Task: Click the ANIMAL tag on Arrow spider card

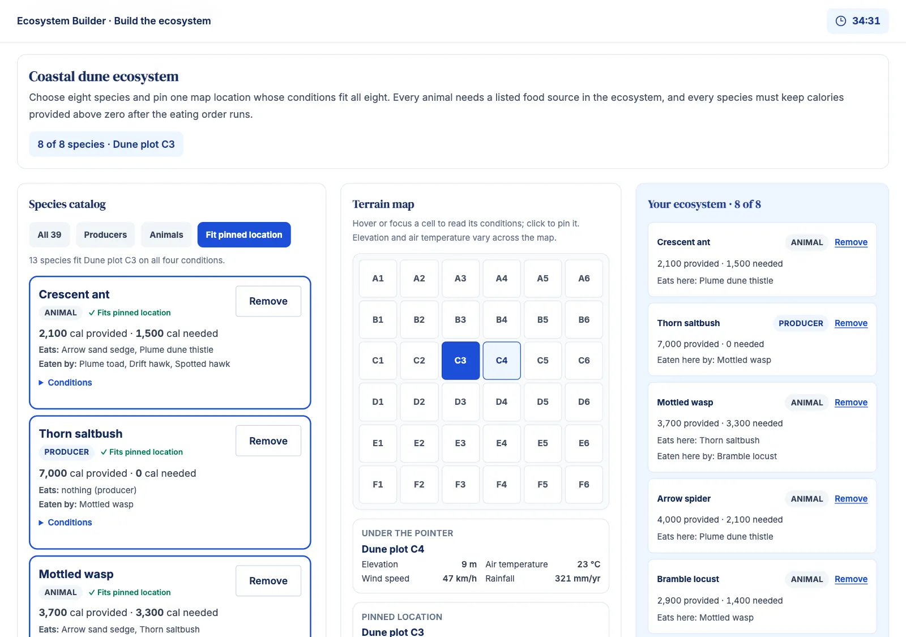Action: pos(807,499)
